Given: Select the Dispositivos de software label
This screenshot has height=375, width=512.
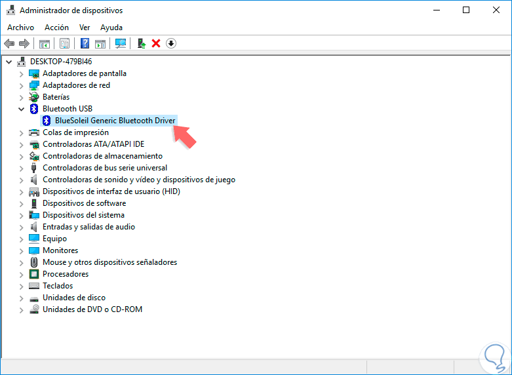Looking at the screenshot, I should 85,203.
